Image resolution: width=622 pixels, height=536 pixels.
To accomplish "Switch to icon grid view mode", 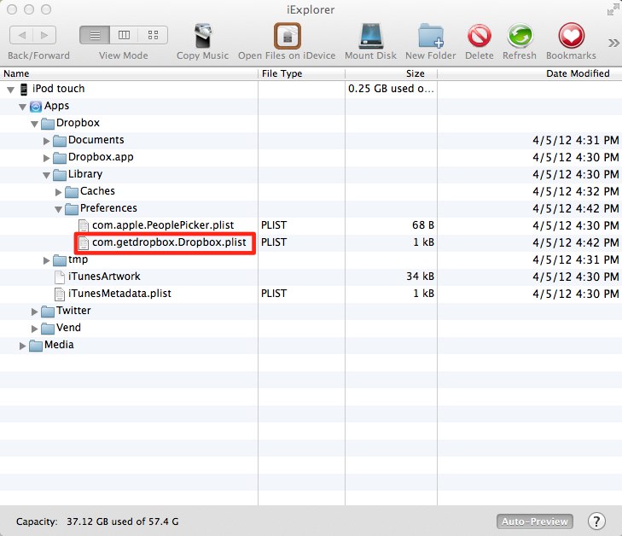I will pyautogui.click(x=153, y=35).
